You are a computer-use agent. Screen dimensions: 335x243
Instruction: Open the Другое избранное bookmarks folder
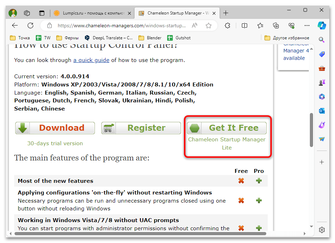[x=287, y=38]
